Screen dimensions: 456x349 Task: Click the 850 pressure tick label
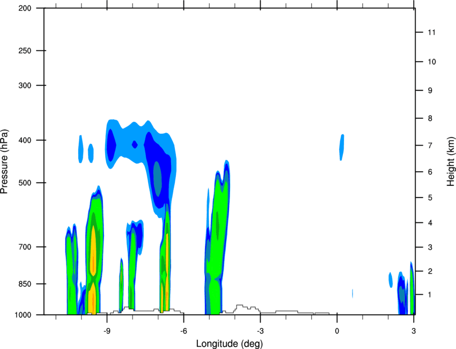tap(25, 284)
